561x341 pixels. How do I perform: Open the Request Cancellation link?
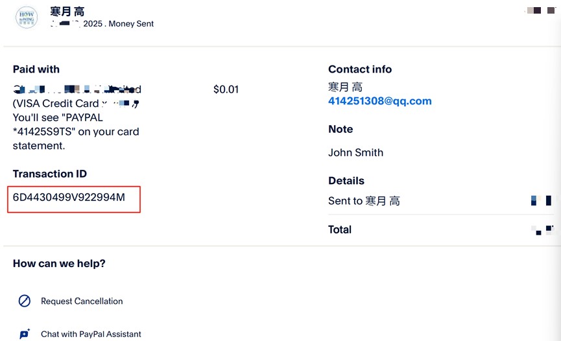click(x=82, y=301)
